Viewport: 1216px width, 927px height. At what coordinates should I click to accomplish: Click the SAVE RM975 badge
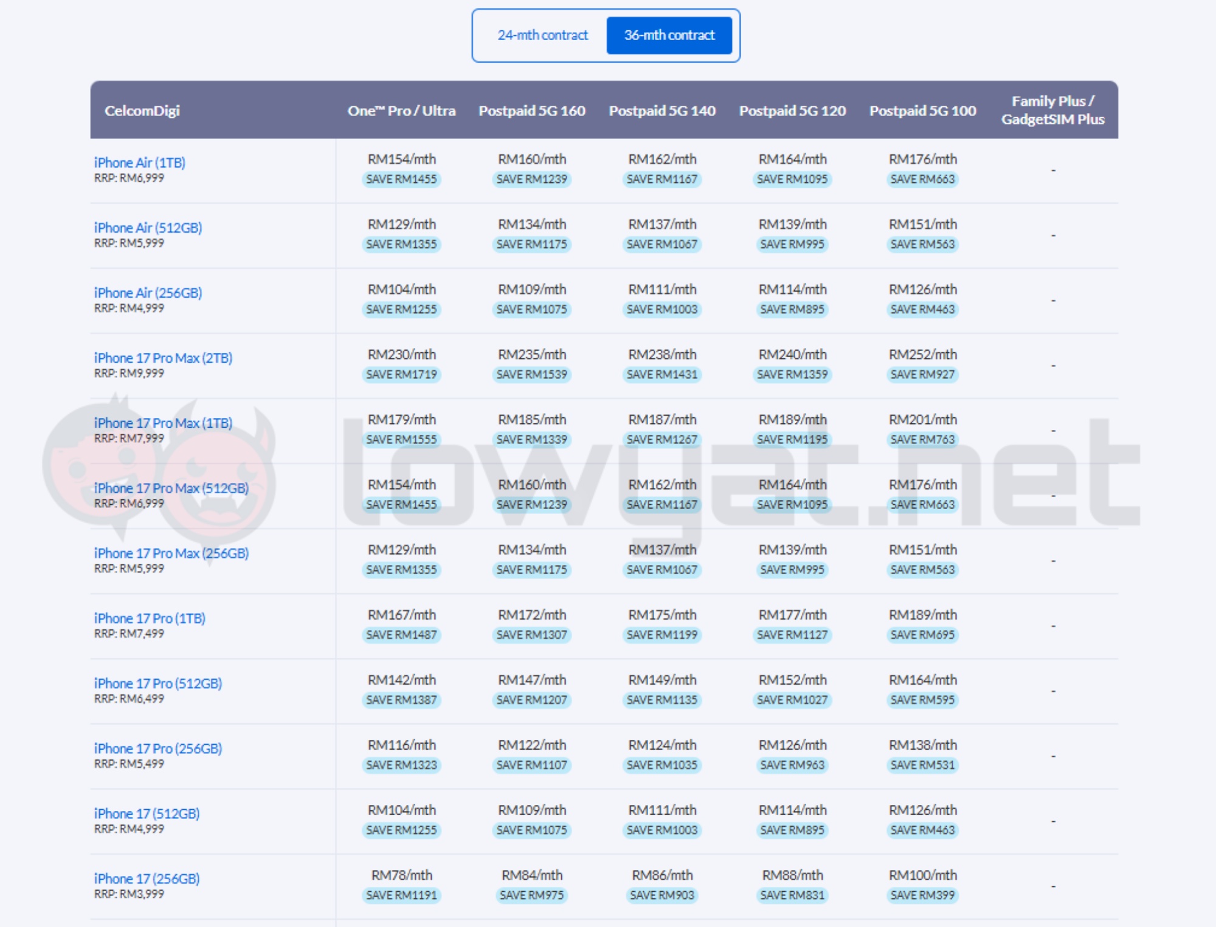tap(531, 895)
